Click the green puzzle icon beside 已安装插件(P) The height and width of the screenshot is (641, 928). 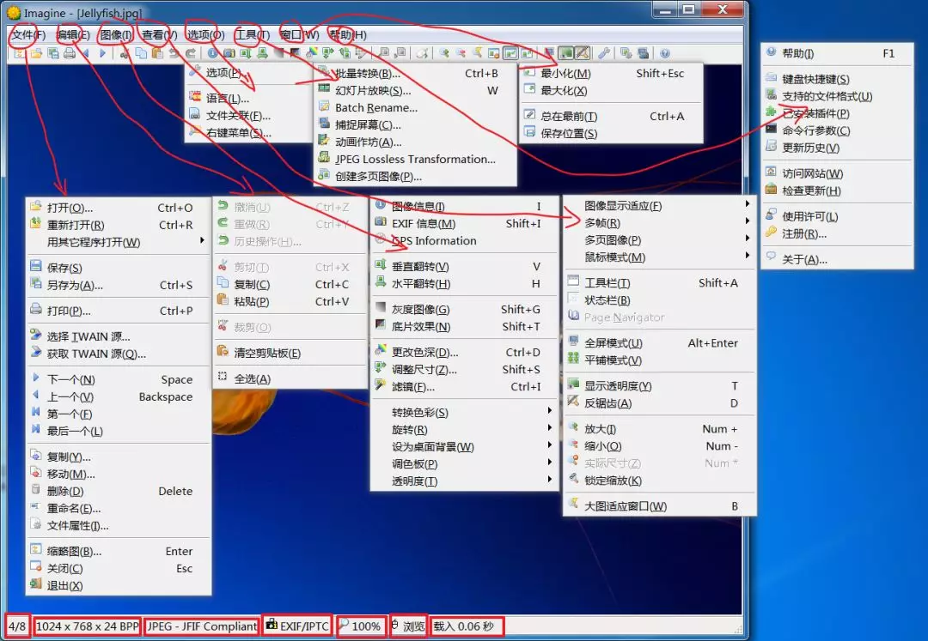click(x=771, y=112)
